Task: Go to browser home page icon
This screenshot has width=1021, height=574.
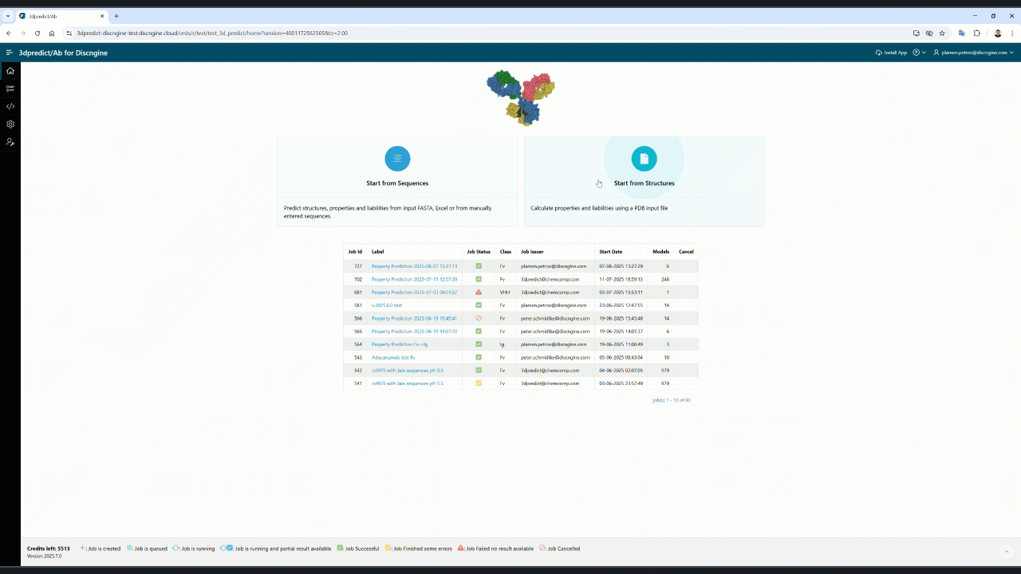Action: [x=52, y=33]
